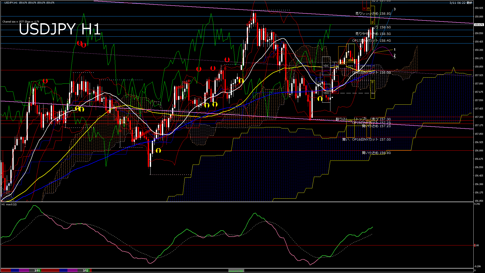Click the 3/11 date marker on the session bar
This screenshot has height=273, width=485.
[x=37, y=270]
